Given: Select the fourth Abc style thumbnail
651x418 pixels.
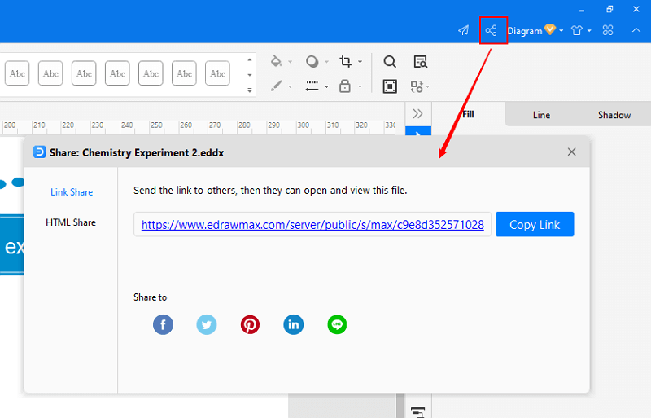Looking at the screenshot, I should pyautogui.click(x=117, y=73).
